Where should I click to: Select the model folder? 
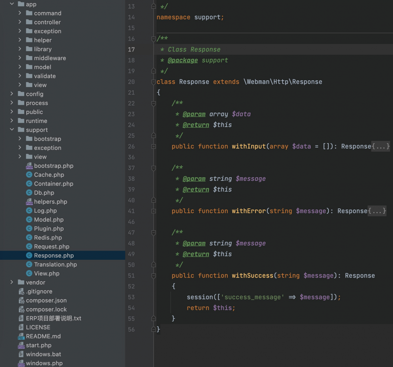43,67
